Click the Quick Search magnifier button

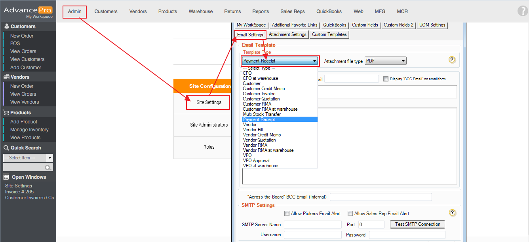[x=48, y=168]
